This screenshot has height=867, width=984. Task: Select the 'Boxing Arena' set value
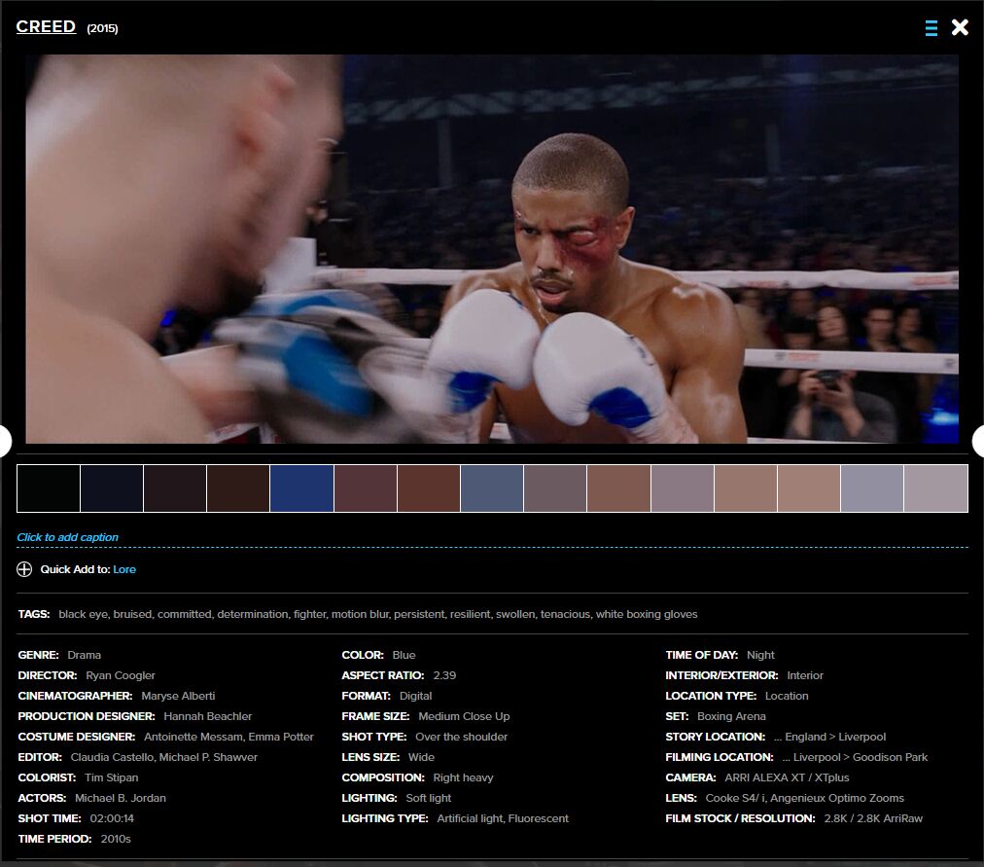pyautogui.click(x=731, y=716)
